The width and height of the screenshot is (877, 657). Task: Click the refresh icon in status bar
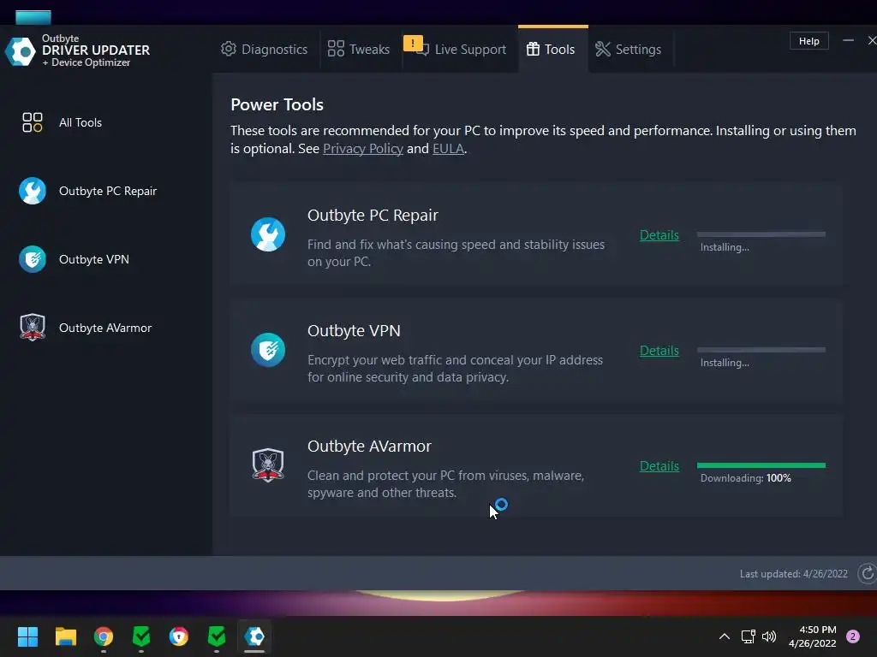tap(867, 573)
